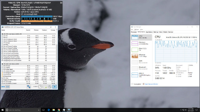The height and width of the screenshot is (112, 200).
Task: Select Memory in performance sidebar
Action: pyautogui.click(x=142, y=44)
